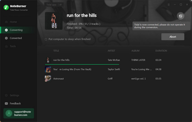Image resolution: width=192 pixels, height=122 pixels.
Task: Select 'You're Losing Me (From The Vault)' title
Action: [x=72, y=69]
